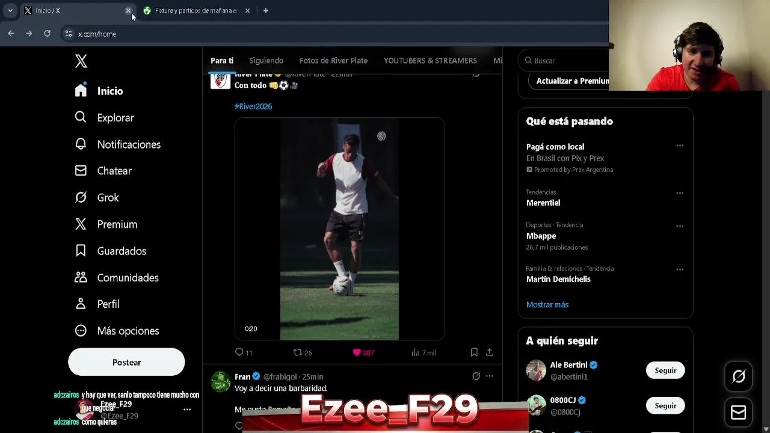This screenshot has height=433, width=770.
Task: Close the Inicio / X tab
Action: (x=128, y=10)
